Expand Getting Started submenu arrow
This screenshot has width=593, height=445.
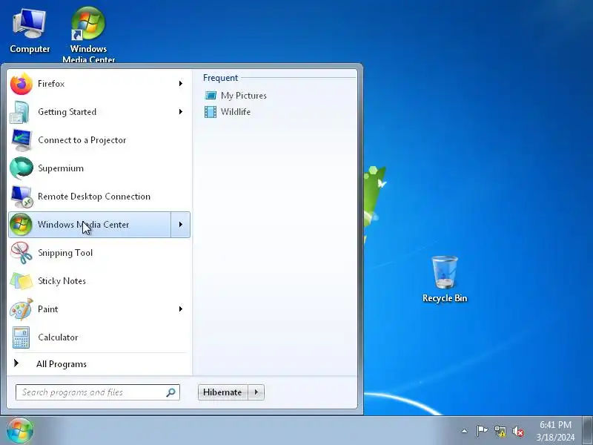(x=181, y=112)
